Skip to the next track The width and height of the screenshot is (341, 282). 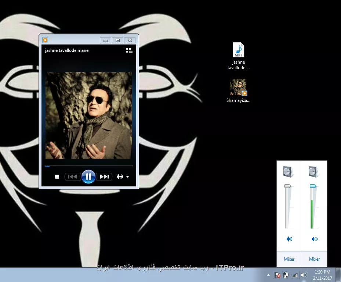point(104,176)
